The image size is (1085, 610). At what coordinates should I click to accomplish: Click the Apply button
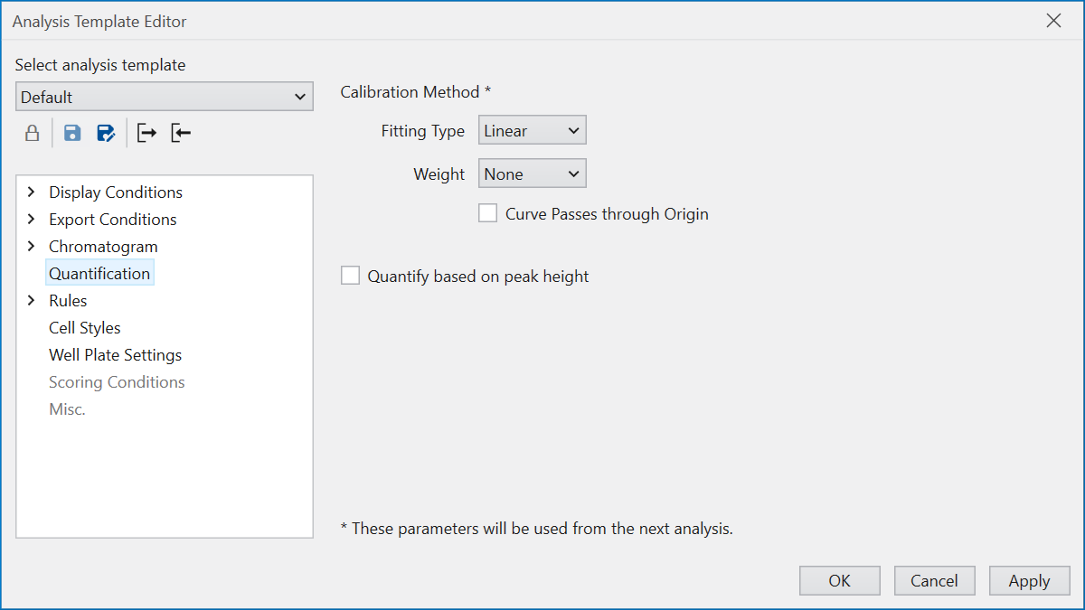coord(1029,581)
